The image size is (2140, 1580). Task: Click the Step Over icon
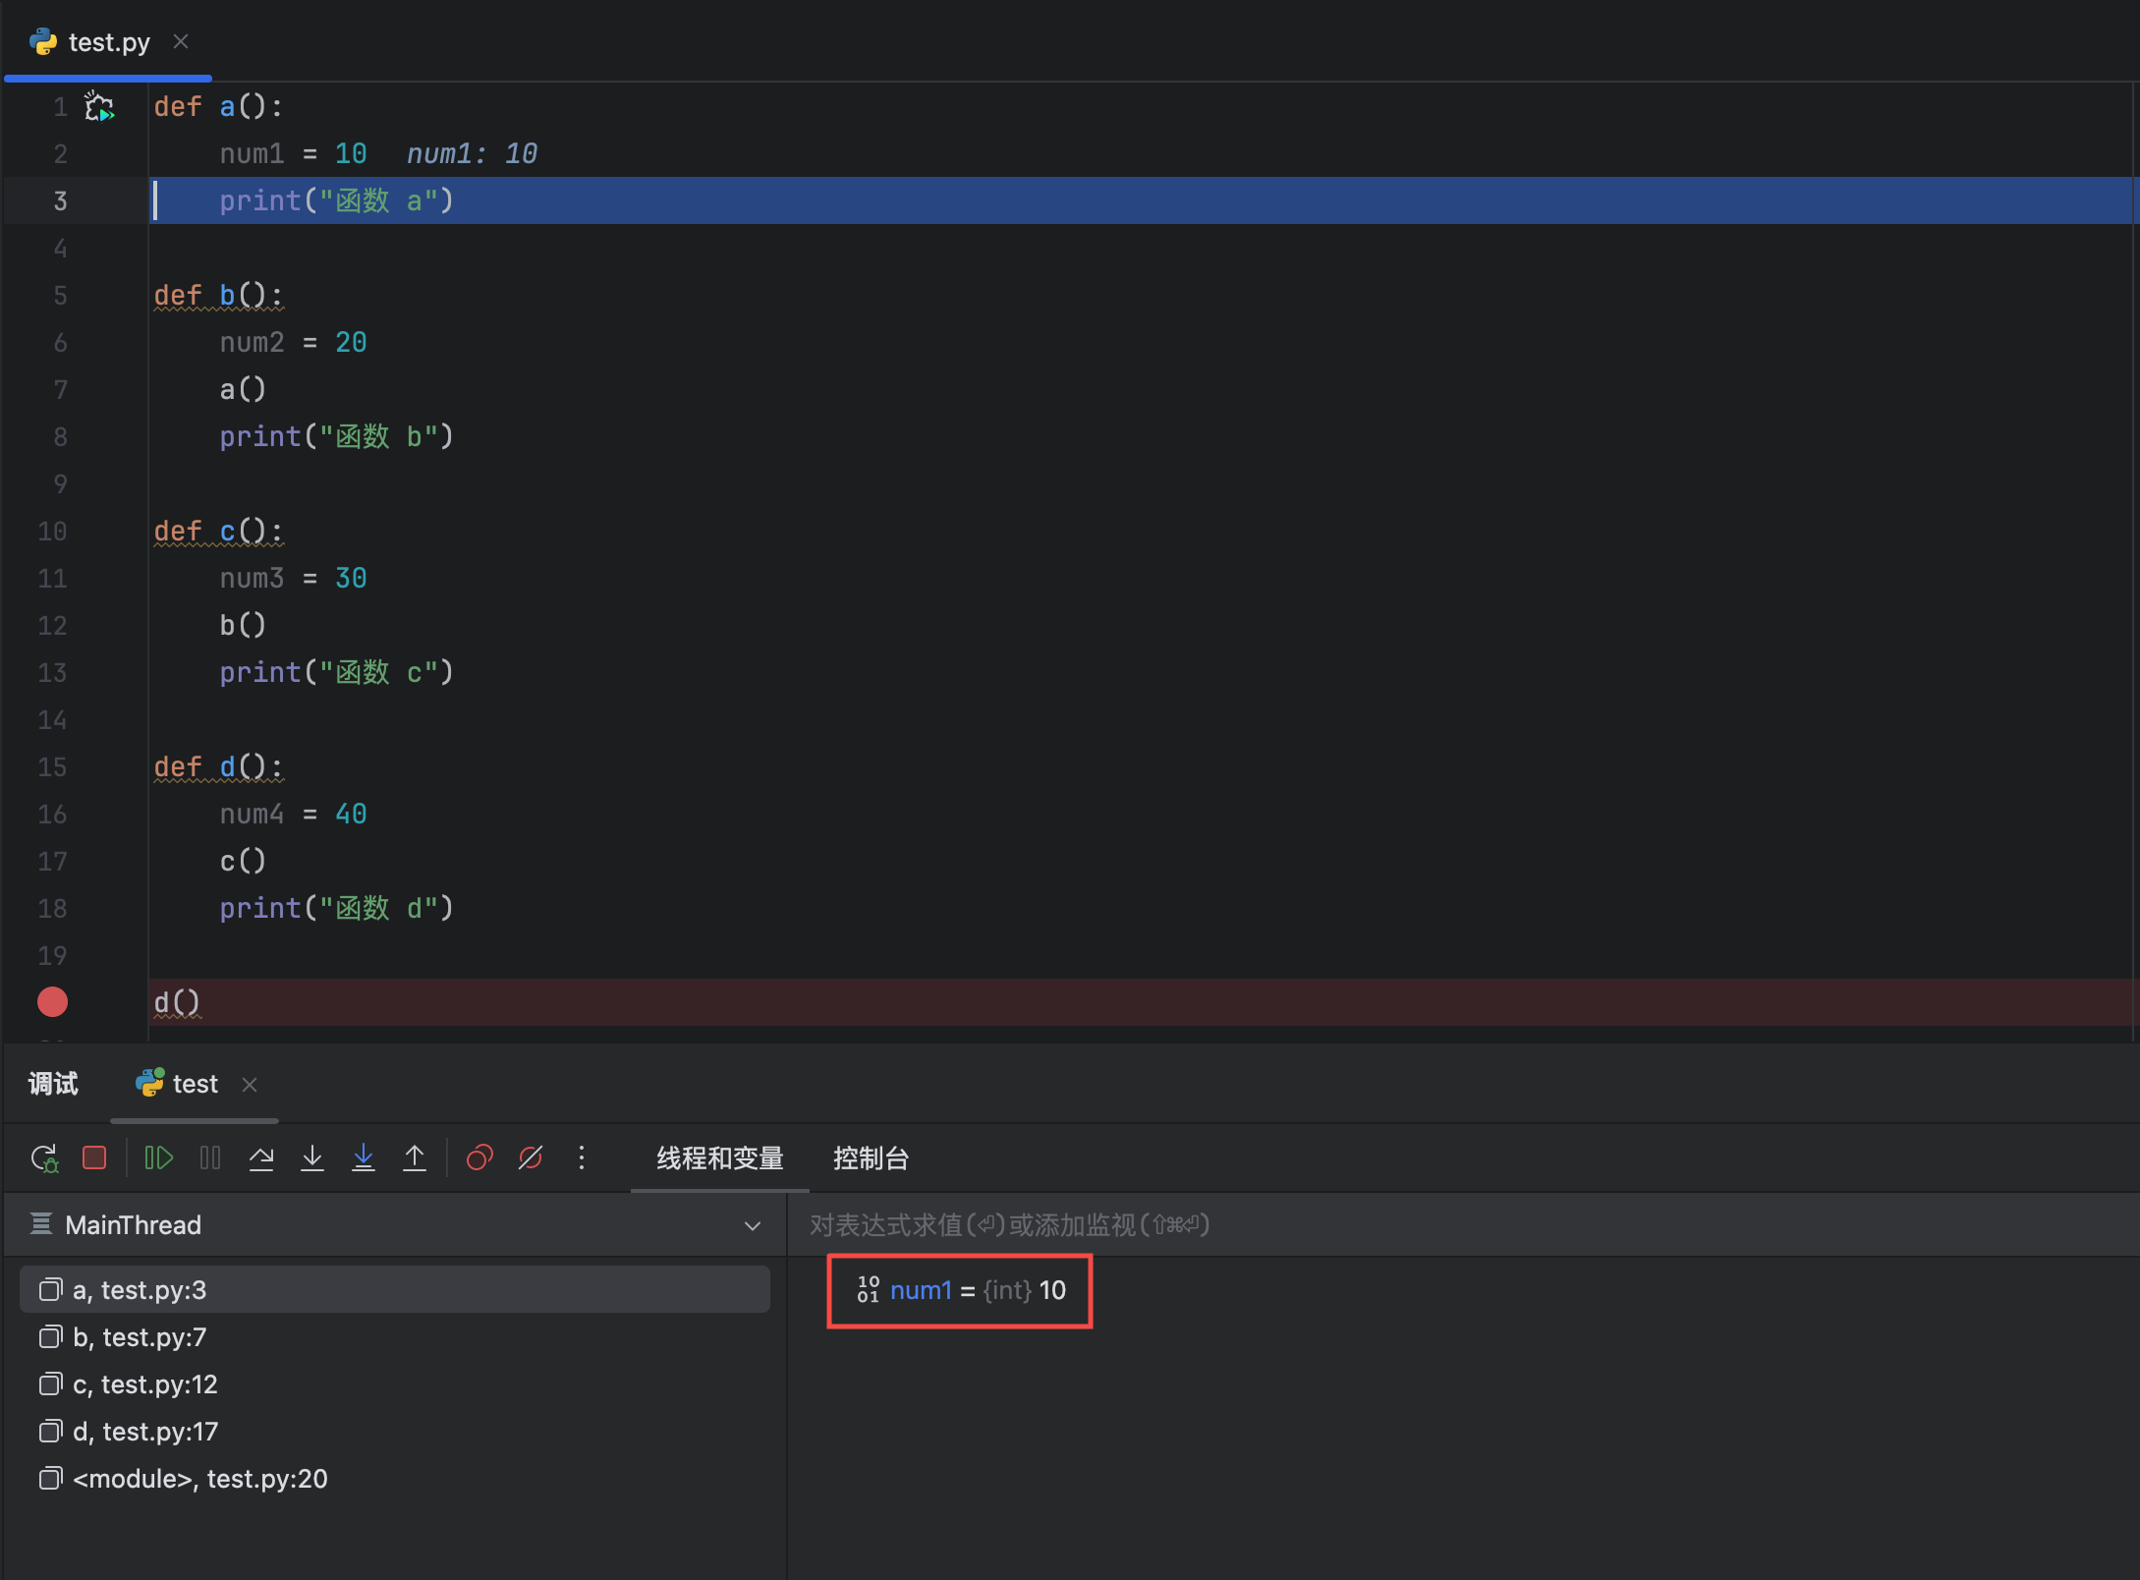(261, 1158)
